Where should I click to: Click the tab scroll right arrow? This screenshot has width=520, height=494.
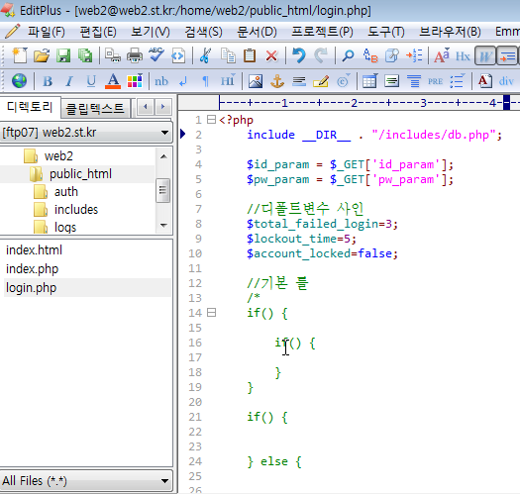[162, 107]
